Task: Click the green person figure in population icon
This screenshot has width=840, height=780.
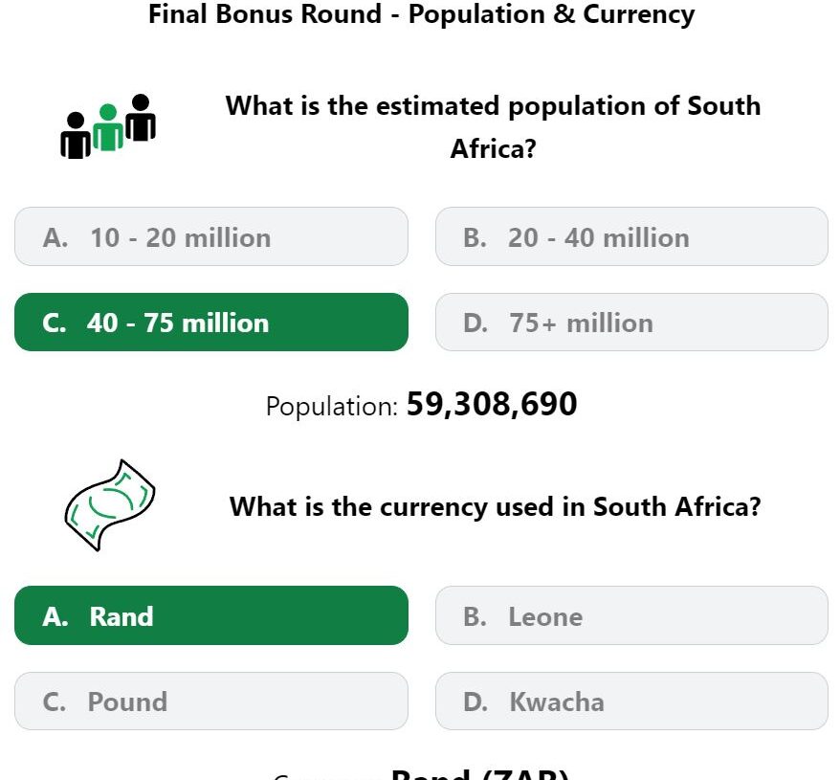Action: tap(108, 127)
